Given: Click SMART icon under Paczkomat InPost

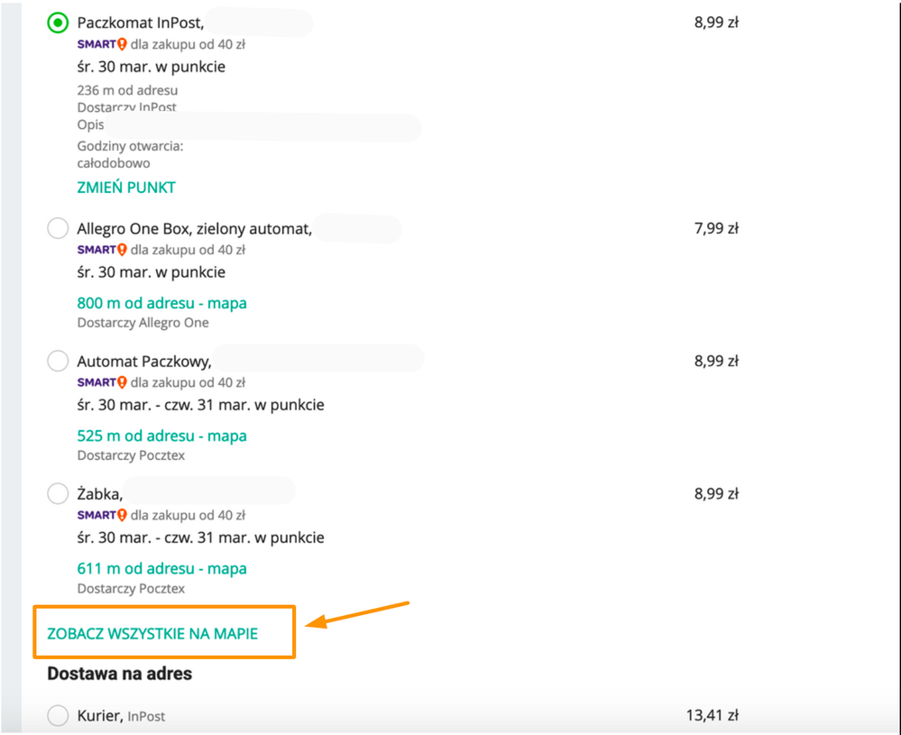Looking at the screenshot, I should pos(102,44).
